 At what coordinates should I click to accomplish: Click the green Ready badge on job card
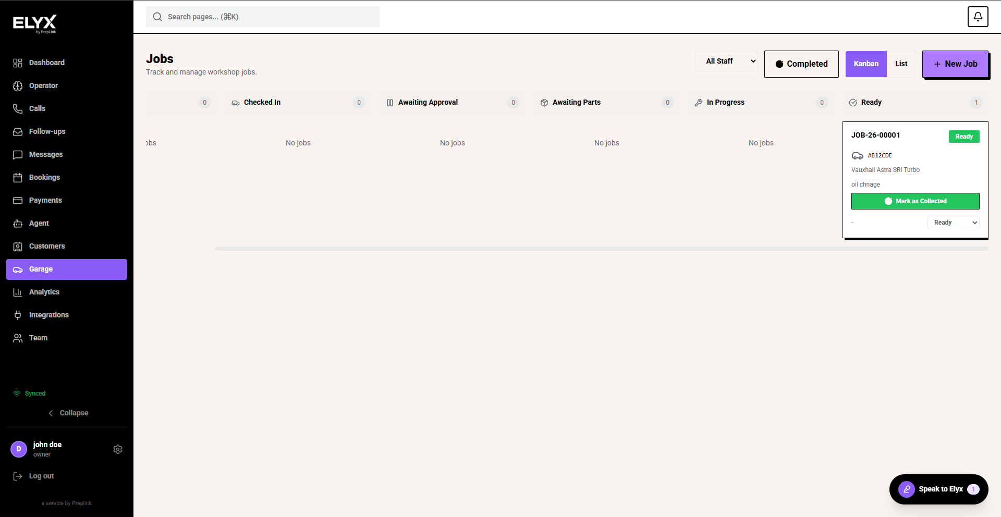[x=963, y=137]
